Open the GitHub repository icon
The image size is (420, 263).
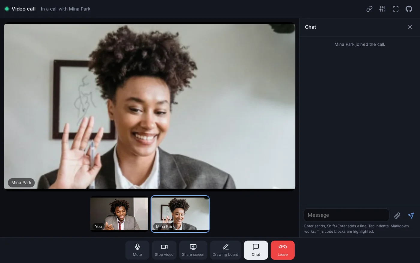pos(409,9)
